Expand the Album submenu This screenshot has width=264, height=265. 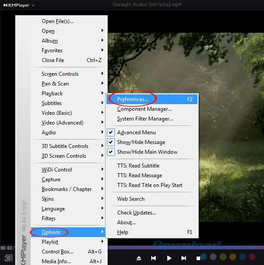pyautogui.click(x=68, y=41)
